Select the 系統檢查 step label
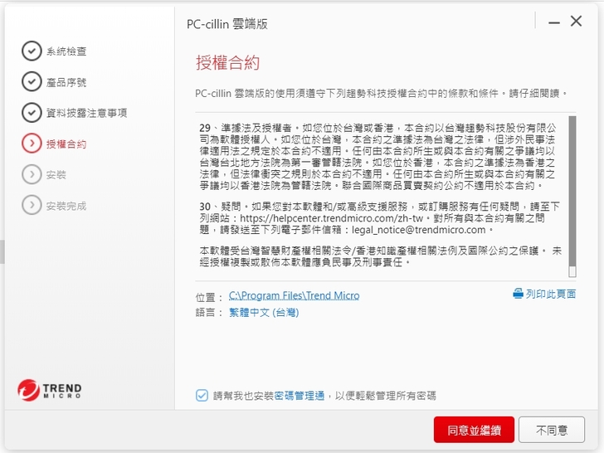Screen dimensions: 604x453 [x=66, y=51]
